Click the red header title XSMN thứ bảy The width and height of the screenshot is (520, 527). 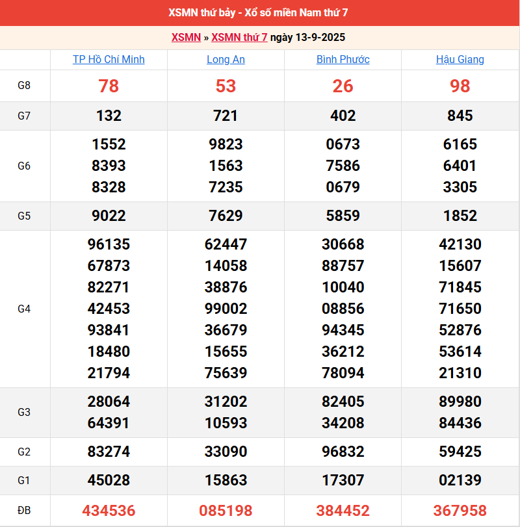(x=259, y=12)
